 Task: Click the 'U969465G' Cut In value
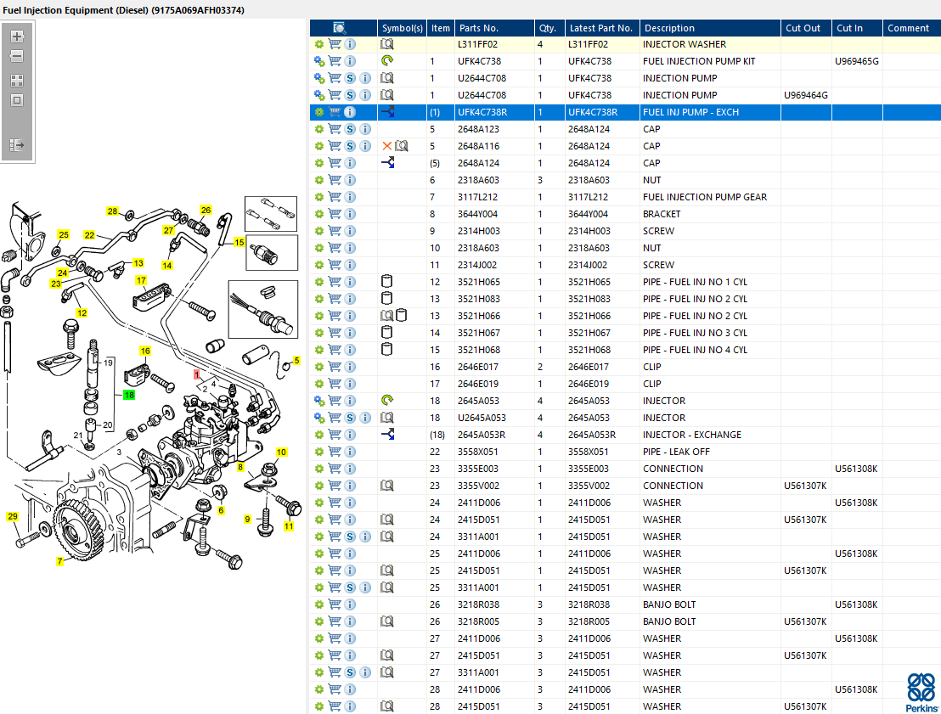click(856, 61)
